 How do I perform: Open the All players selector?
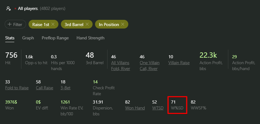click(x=28, y=9)
